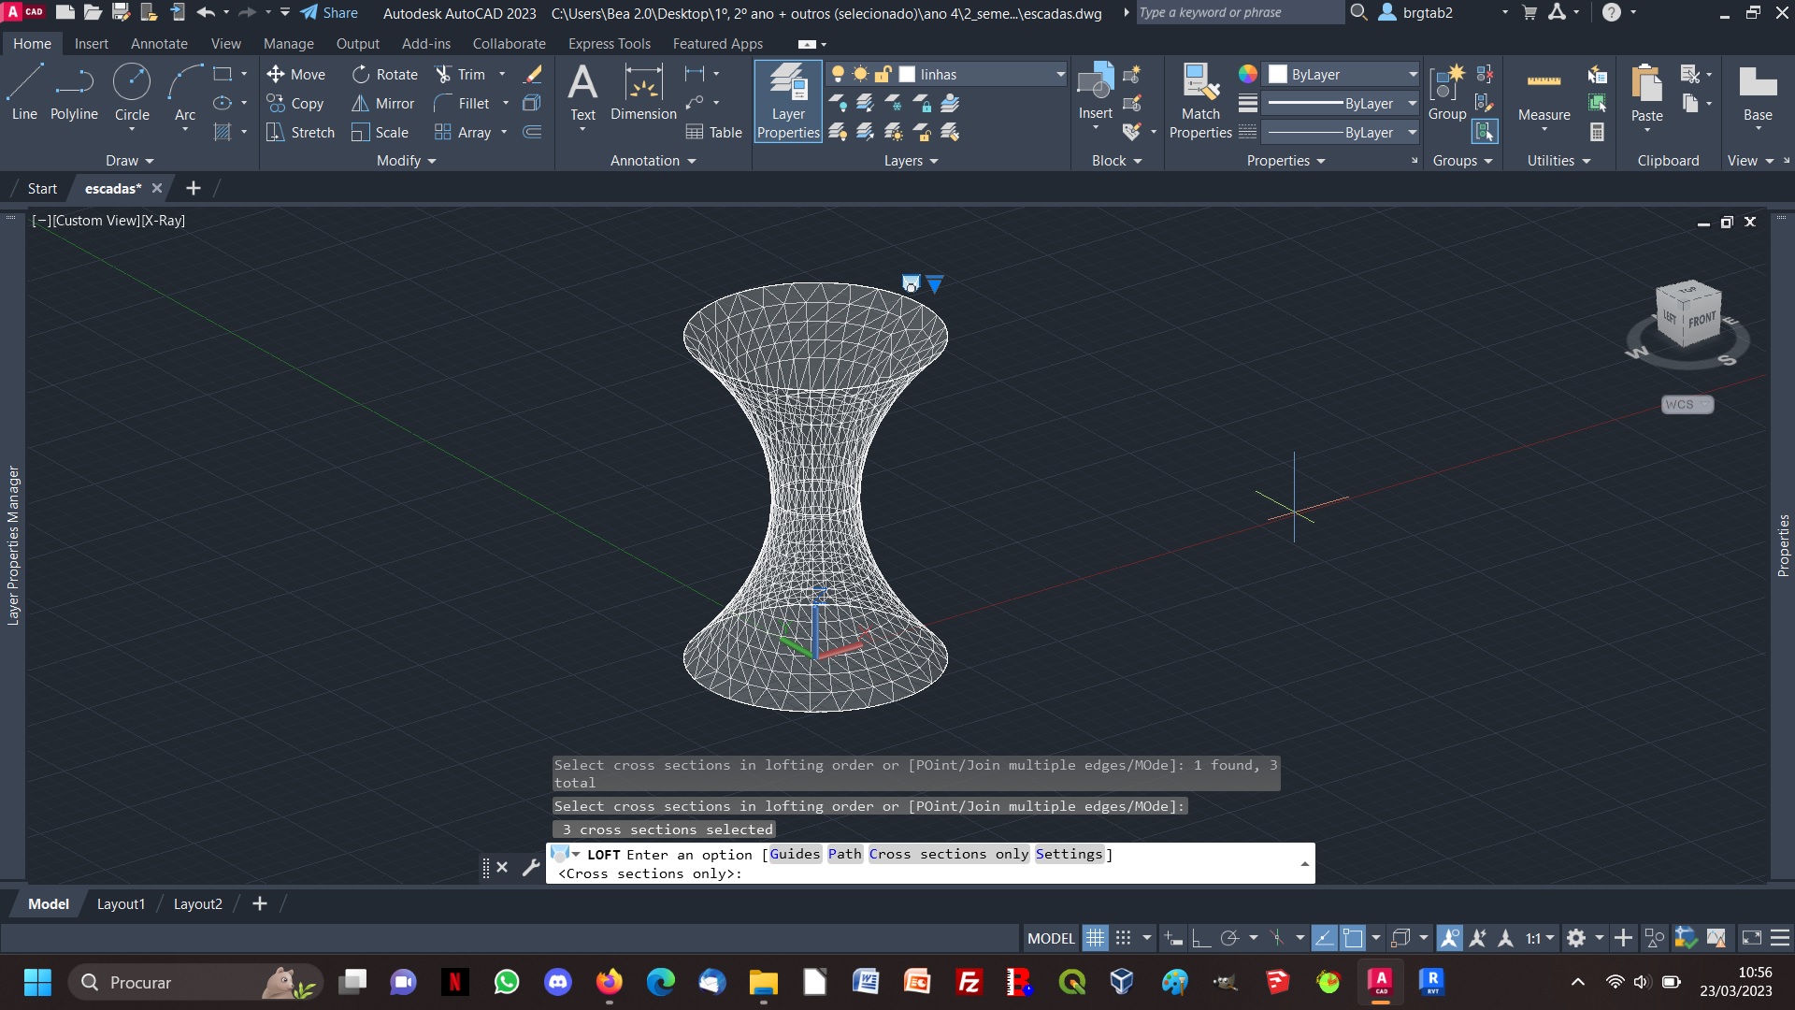The height and width of the screenshot is (1010, 1795).
Task: Expand the Draw panel
Action: point(129,161)
